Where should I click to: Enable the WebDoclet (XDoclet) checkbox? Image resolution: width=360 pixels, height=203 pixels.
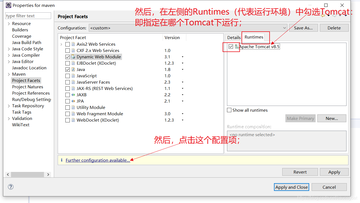coord(68,120)
